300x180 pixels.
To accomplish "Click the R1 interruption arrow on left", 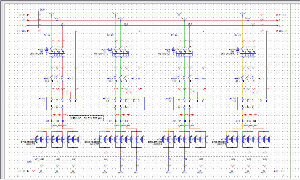I will point(28,15).
